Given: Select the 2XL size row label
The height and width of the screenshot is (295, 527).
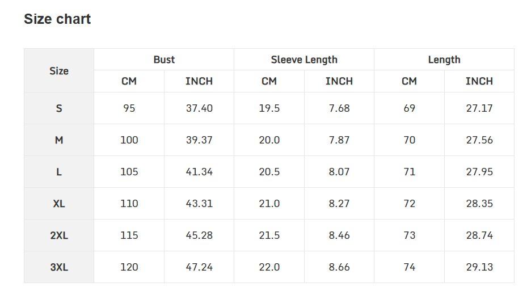Looking at the screenshot, I should (x=59, y=235).
